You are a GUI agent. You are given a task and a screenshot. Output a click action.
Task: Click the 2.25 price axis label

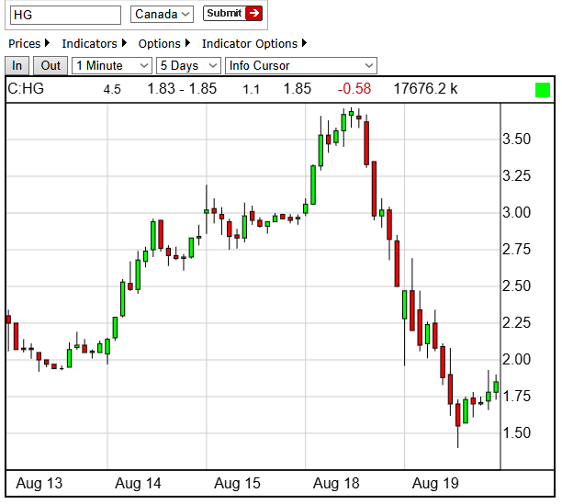[x=516, y=323]
